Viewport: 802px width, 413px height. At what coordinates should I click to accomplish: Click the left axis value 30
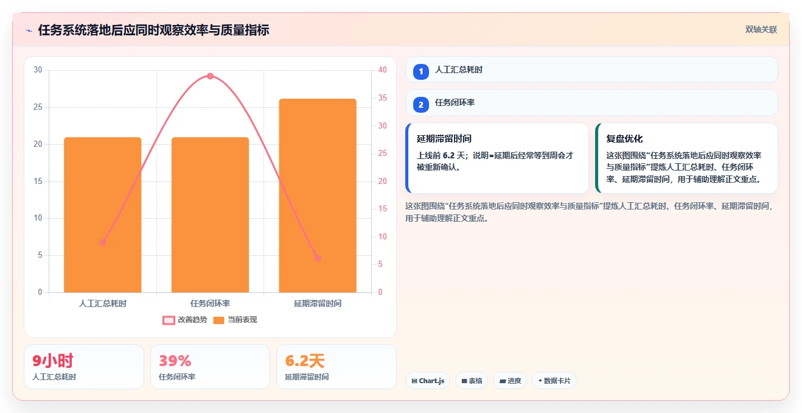pyautogui.click(x=38, y=70)
